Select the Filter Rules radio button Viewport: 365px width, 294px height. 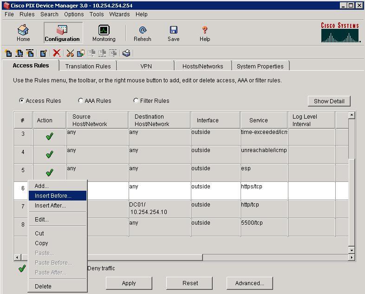click(136, 100)
